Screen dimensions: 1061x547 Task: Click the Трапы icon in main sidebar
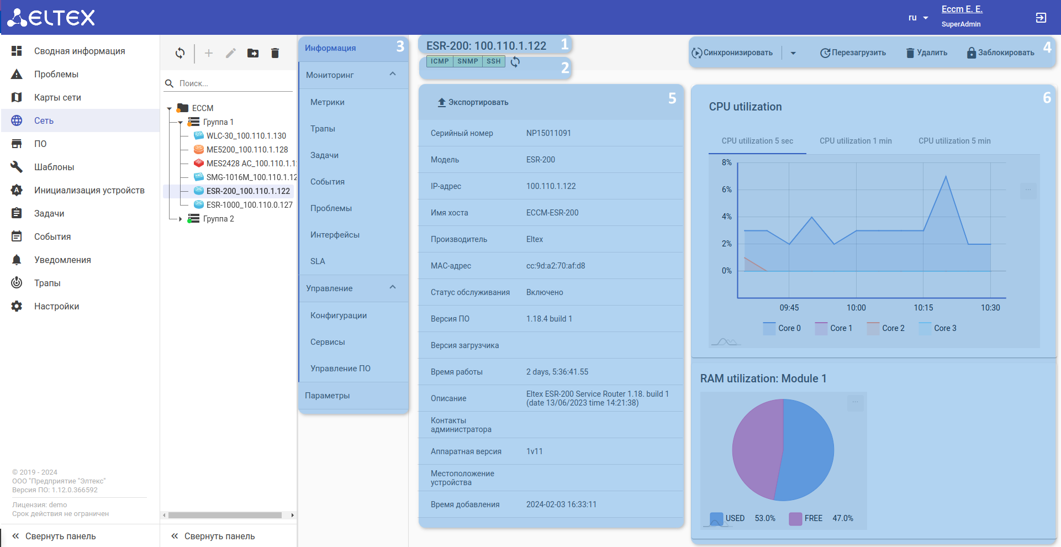tap(17, 283)
